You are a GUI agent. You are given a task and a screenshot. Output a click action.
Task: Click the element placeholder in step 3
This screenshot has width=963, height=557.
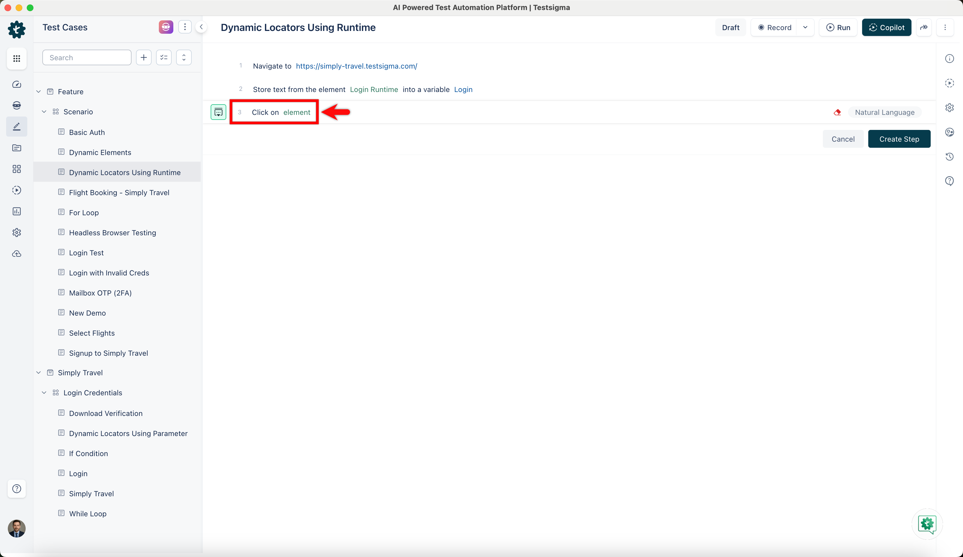pyautogui.click(x=296, y=112)
